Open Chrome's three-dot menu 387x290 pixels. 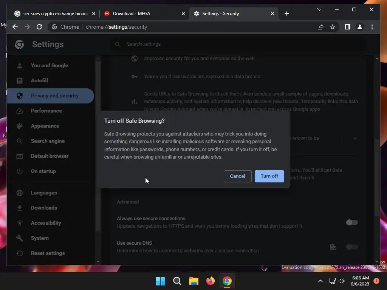point(372,27)
